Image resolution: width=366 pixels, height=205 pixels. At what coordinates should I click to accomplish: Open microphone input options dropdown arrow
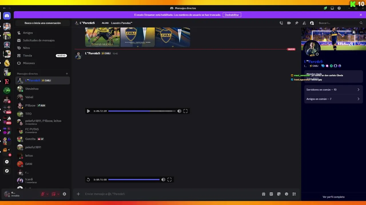[x=47, y=194]
